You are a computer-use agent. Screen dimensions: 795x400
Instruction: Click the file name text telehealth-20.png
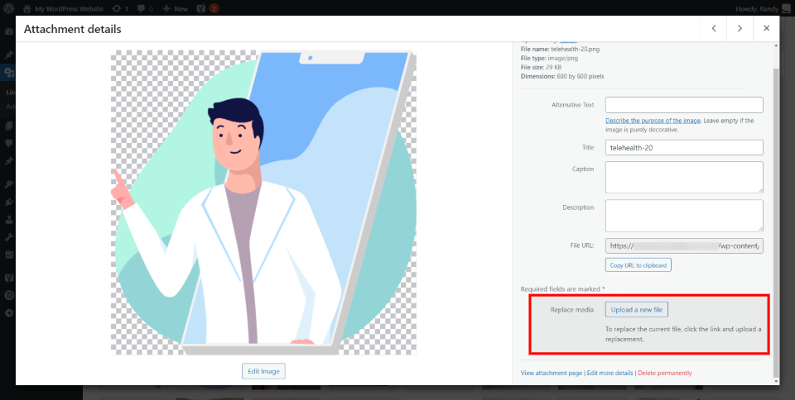point(576,49)
